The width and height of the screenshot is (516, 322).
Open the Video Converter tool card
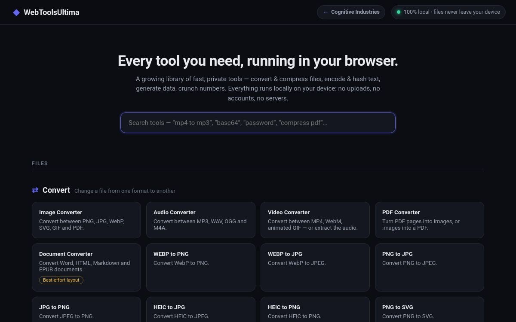pos(315,220)
